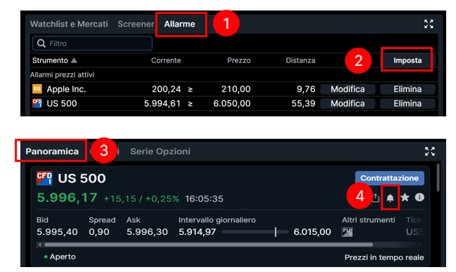Open instrument info via the i icon
The height and width of the screenshot is (272, 456).
tap(419, 198)
